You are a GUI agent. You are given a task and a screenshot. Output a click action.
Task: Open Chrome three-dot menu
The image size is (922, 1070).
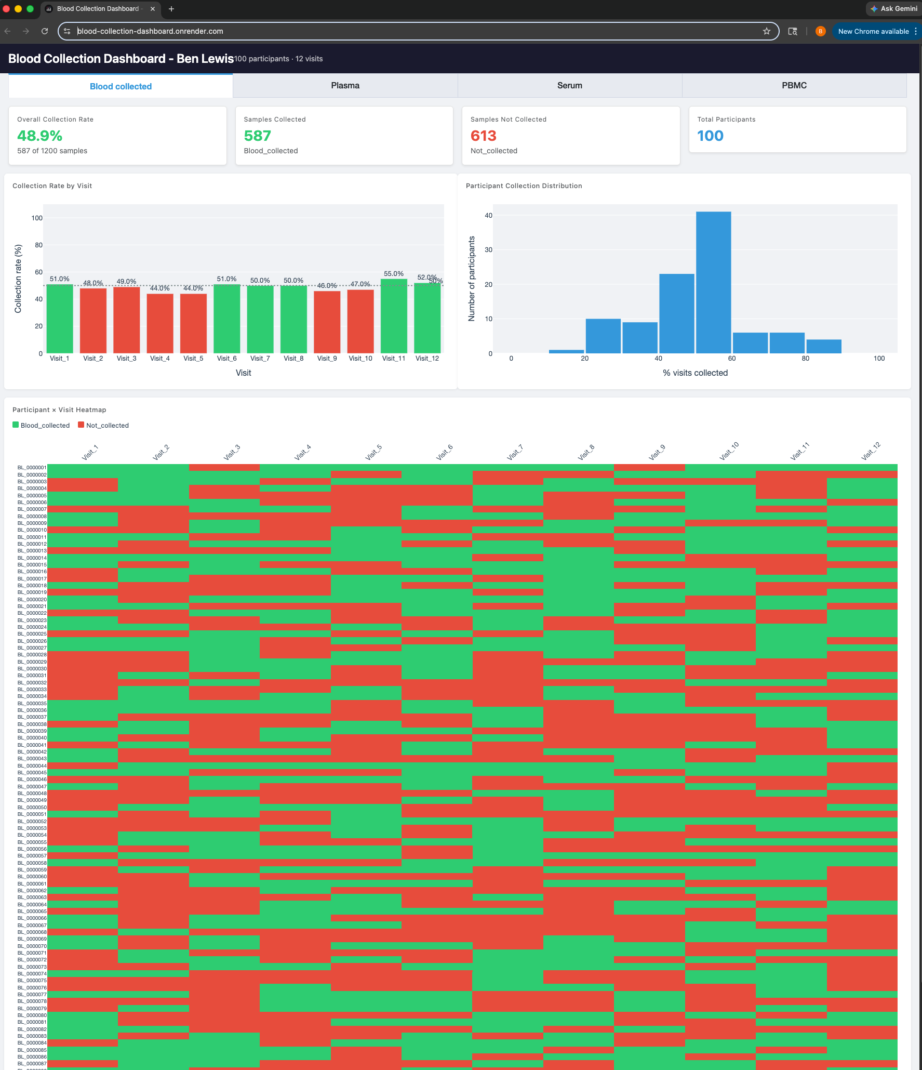pos(916,31)
